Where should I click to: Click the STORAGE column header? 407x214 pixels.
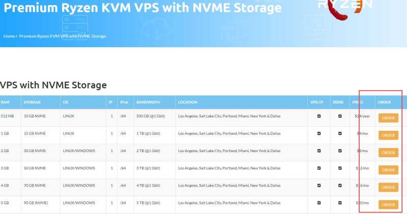32,102
